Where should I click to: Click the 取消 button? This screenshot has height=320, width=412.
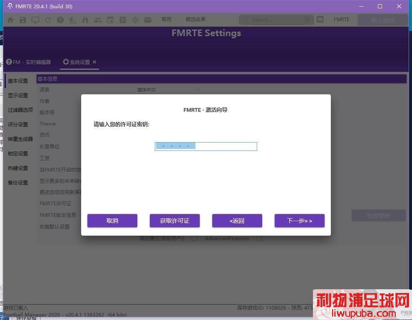point(112,221)
